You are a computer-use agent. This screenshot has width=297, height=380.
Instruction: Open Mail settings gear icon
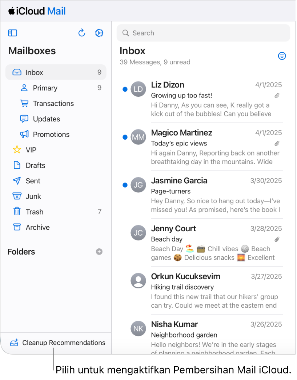pos(99,33)
